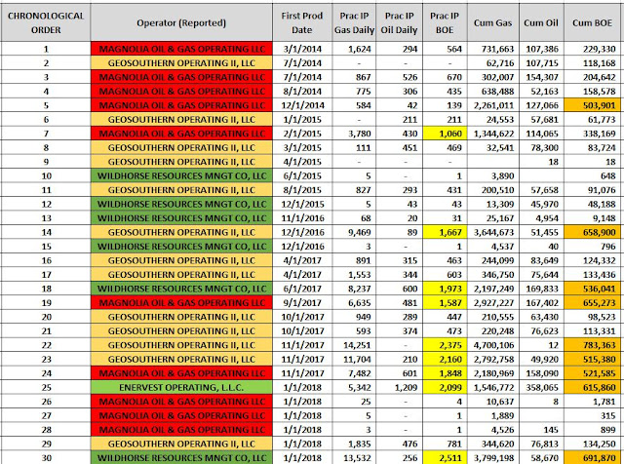The image size is (624, 464).
Task: Select Cum Oil value 145
Action: pyautogui.click(x=541, y=430)
